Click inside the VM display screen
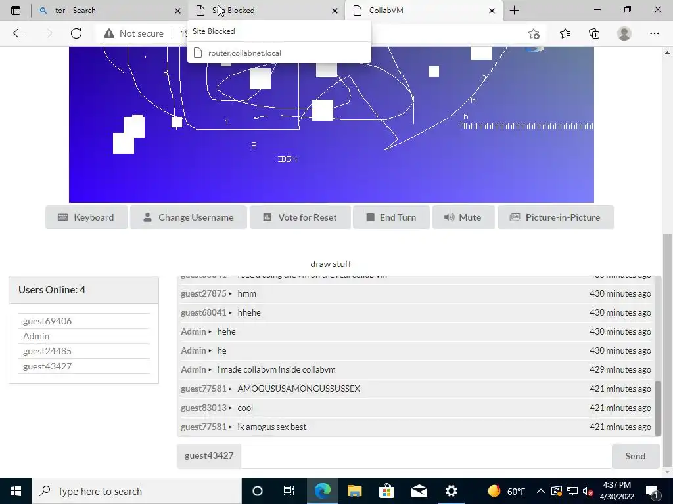 (331, 124)
